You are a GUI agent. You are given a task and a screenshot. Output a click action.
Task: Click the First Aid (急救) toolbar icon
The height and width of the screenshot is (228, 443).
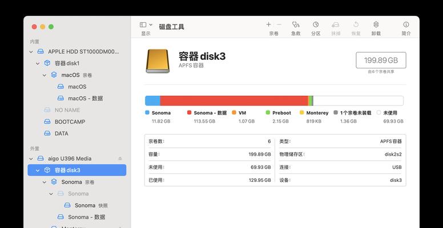tap(296, 25)
